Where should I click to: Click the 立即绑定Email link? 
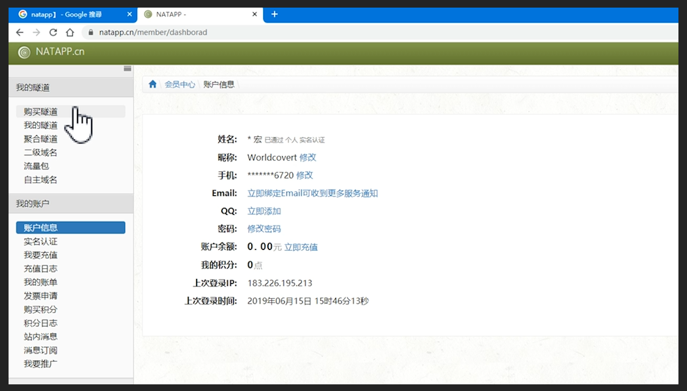(313, 193)
